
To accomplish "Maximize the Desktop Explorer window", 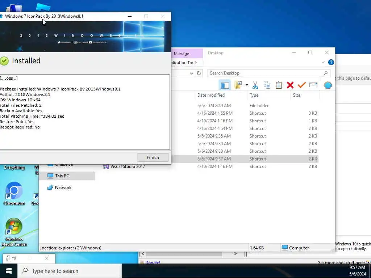I will click(310, 52).
